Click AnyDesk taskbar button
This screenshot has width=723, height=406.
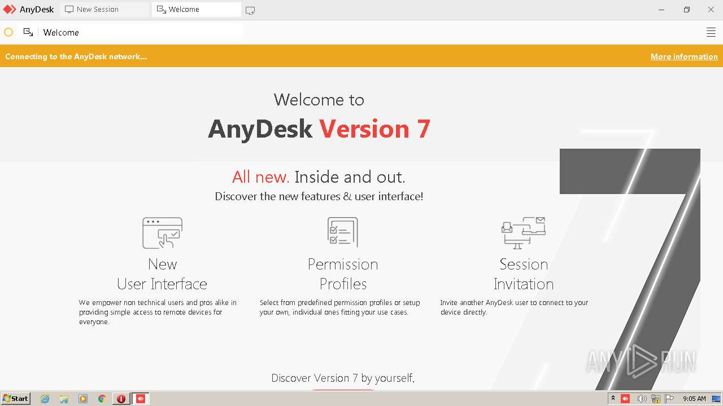point(141,399)
